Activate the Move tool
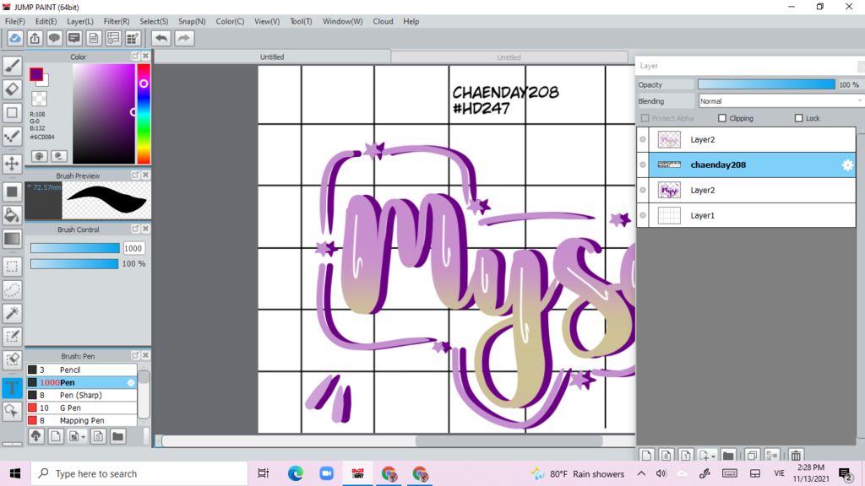The height and width of the screenshot is (486, 865). point(12,164)
